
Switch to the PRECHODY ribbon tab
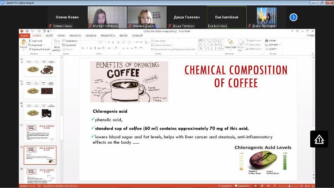click(x=75, y=36)
